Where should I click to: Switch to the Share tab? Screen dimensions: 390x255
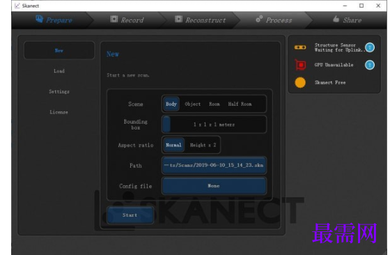coord(348,20)
